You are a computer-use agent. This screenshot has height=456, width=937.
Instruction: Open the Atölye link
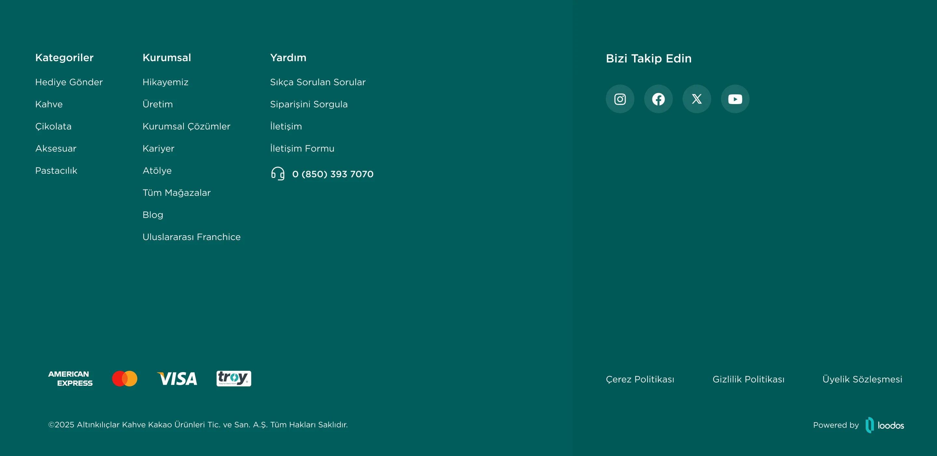coord(157,170)
